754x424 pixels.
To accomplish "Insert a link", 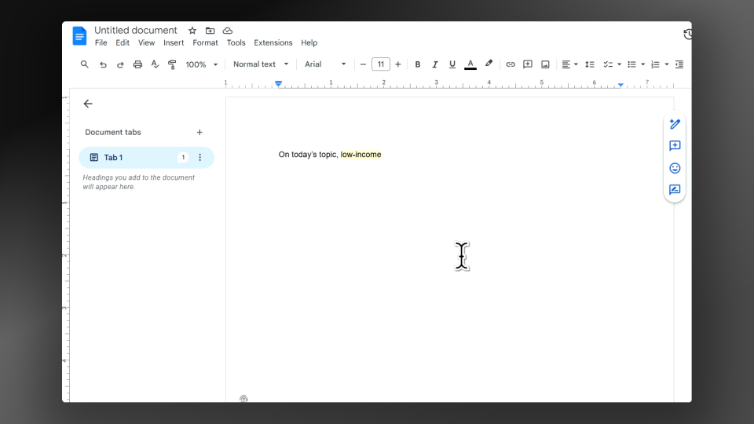I will [x=511, y=64].
